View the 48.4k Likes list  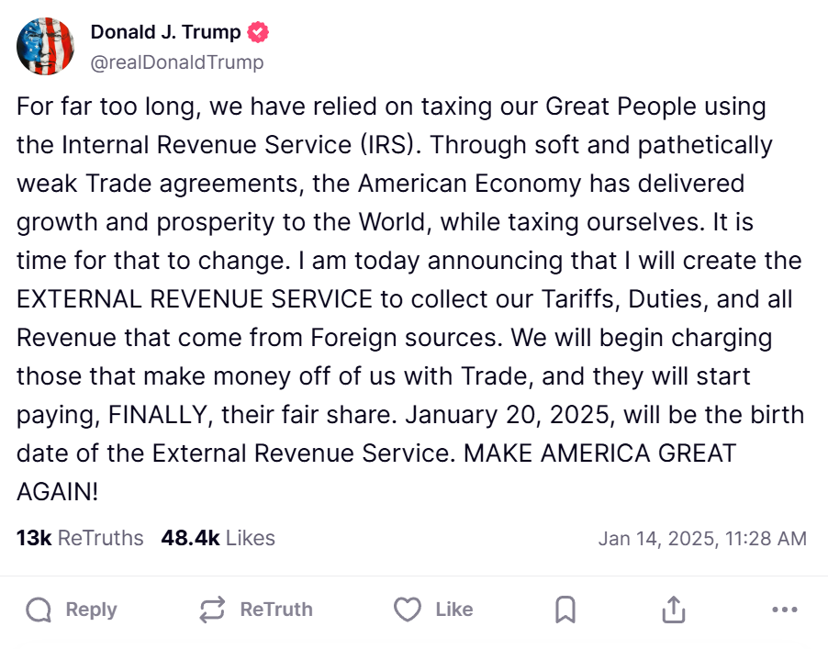coord(218,538)
